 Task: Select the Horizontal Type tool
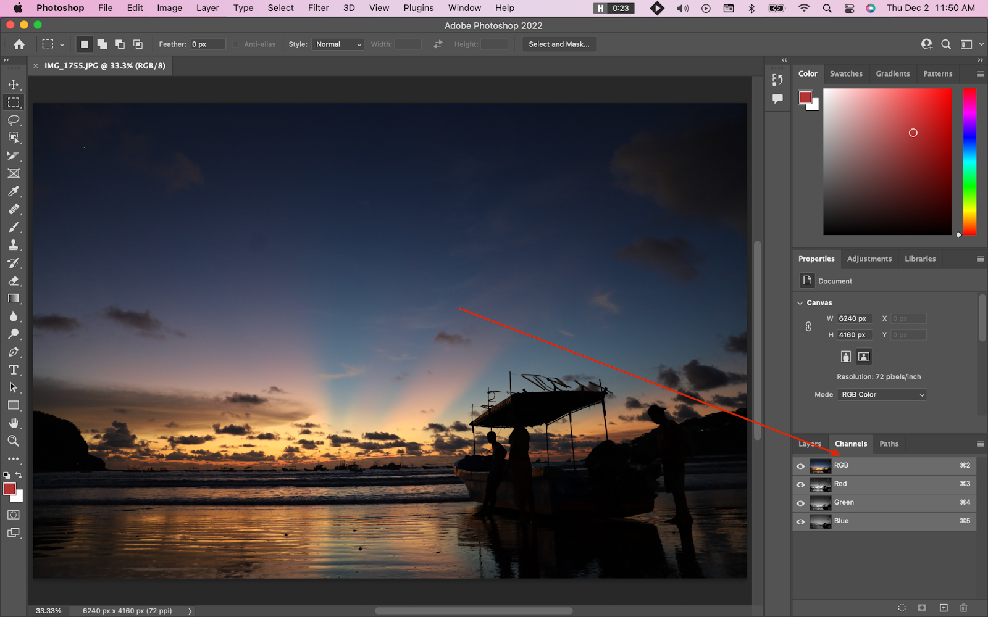click(x=14, y=370)
